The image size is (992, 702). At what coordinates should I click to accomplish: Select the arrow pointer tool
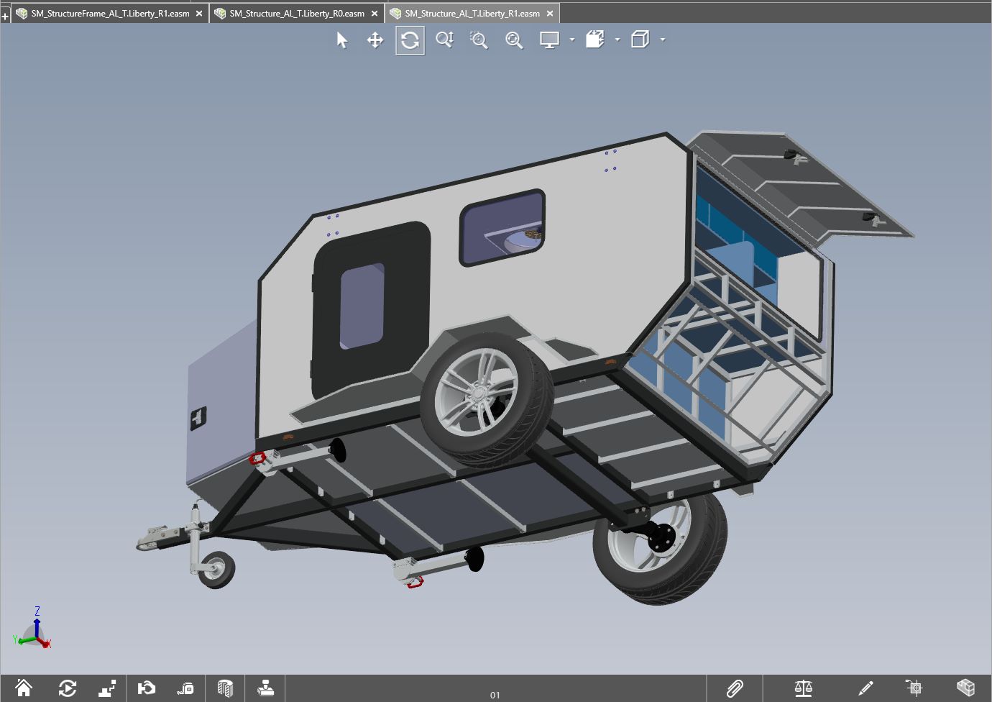pos(342,40)
